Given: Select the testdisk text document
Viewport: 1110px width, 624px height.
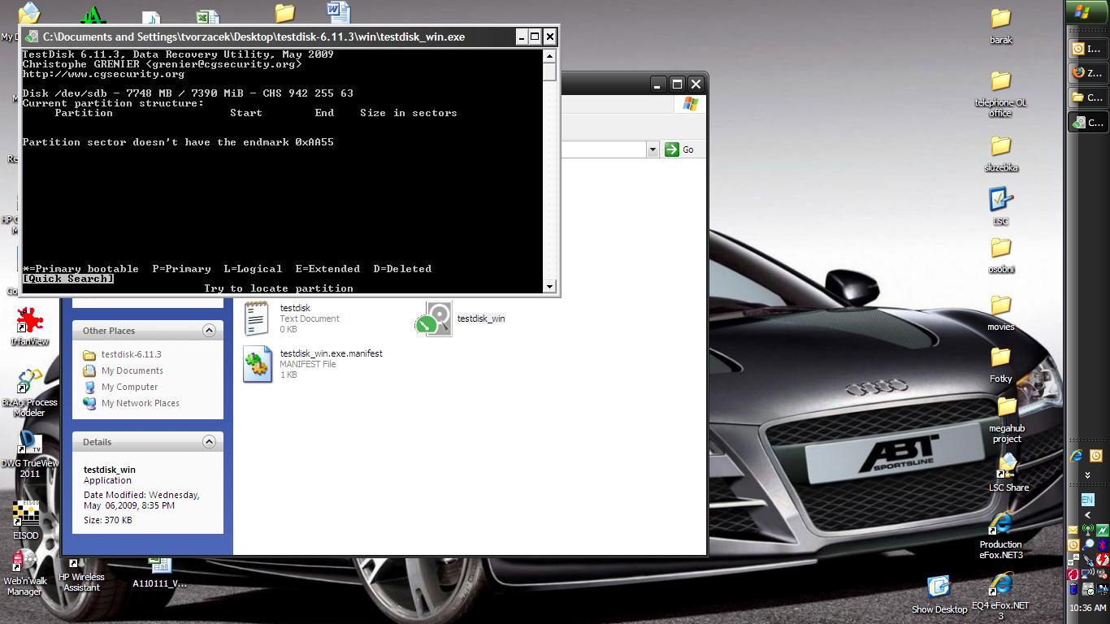Looking at the screenshot, I should coord(257,318).
